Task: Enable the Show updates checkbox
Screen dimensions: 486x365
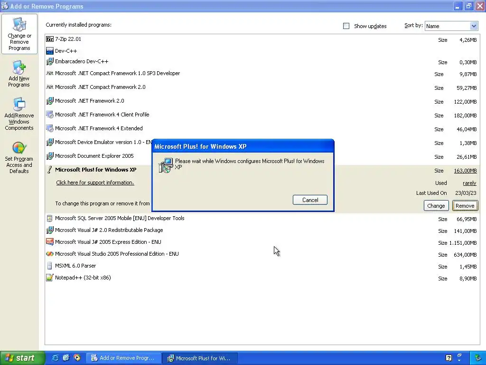Action: pyautogui.click(x=346, y=26)
